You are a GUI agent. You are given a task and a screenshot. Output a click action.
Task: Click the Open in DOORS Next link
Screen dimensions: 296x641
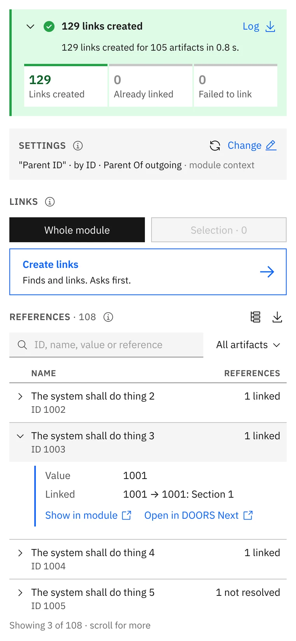click(199, 515)
